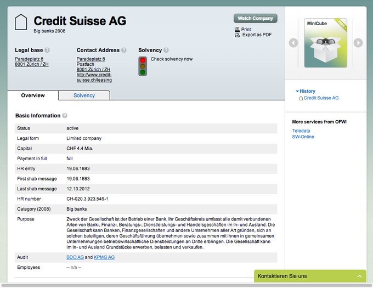The image size is (373, 288).
Task: Open Contact Address Paradeplatz 8 link
Action: (91, 59)
